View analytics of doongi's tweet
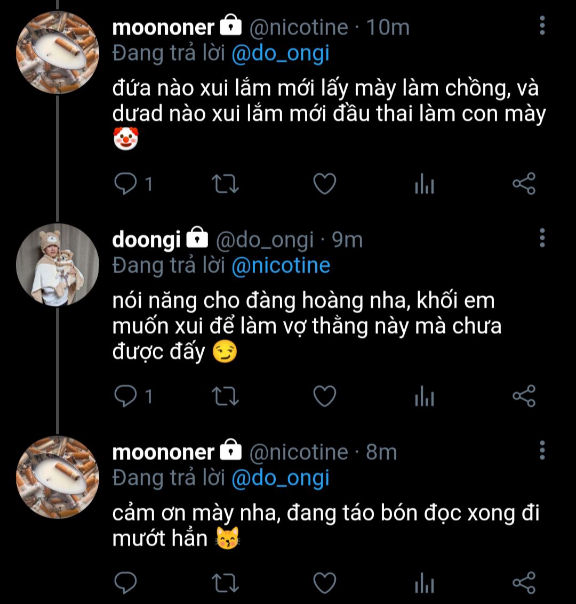The height and width of the screenshot is (604, 576). coord(424,397)
